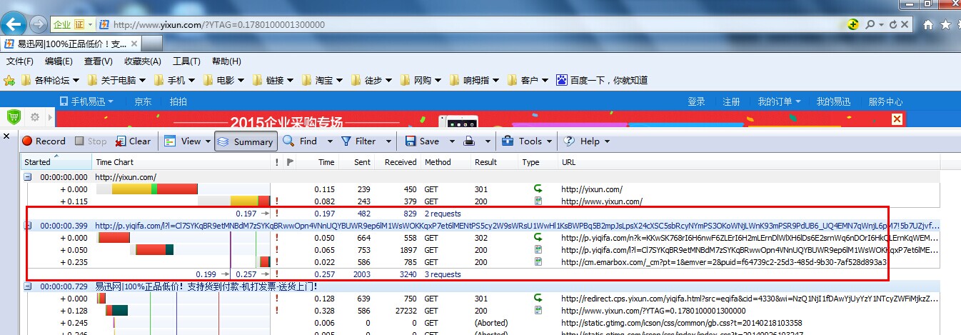
Task: Expand the Find dropdown arrow
Action: 330,141
